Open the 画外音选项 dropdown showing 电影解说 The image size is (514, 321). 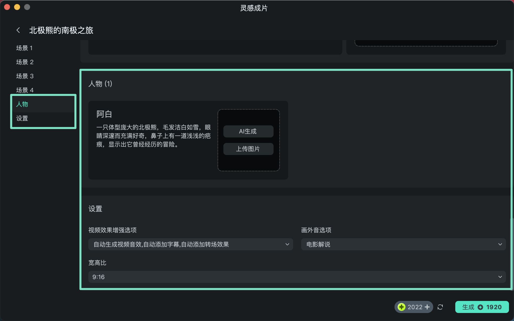[x=403, y=244]
